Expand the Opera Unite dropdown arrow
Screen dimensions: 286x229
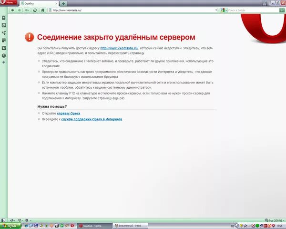[x=22, y=220]
